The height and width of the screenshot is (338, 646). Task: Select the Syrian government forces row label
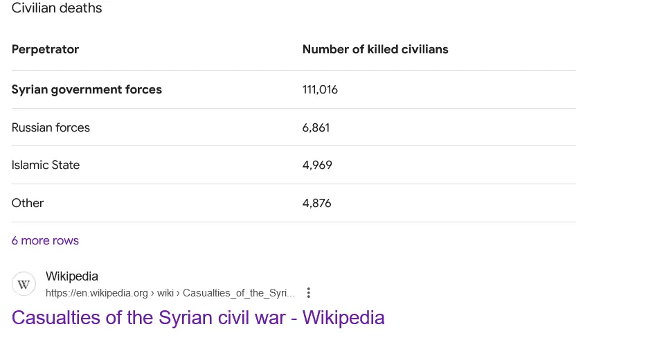[87, 89]
